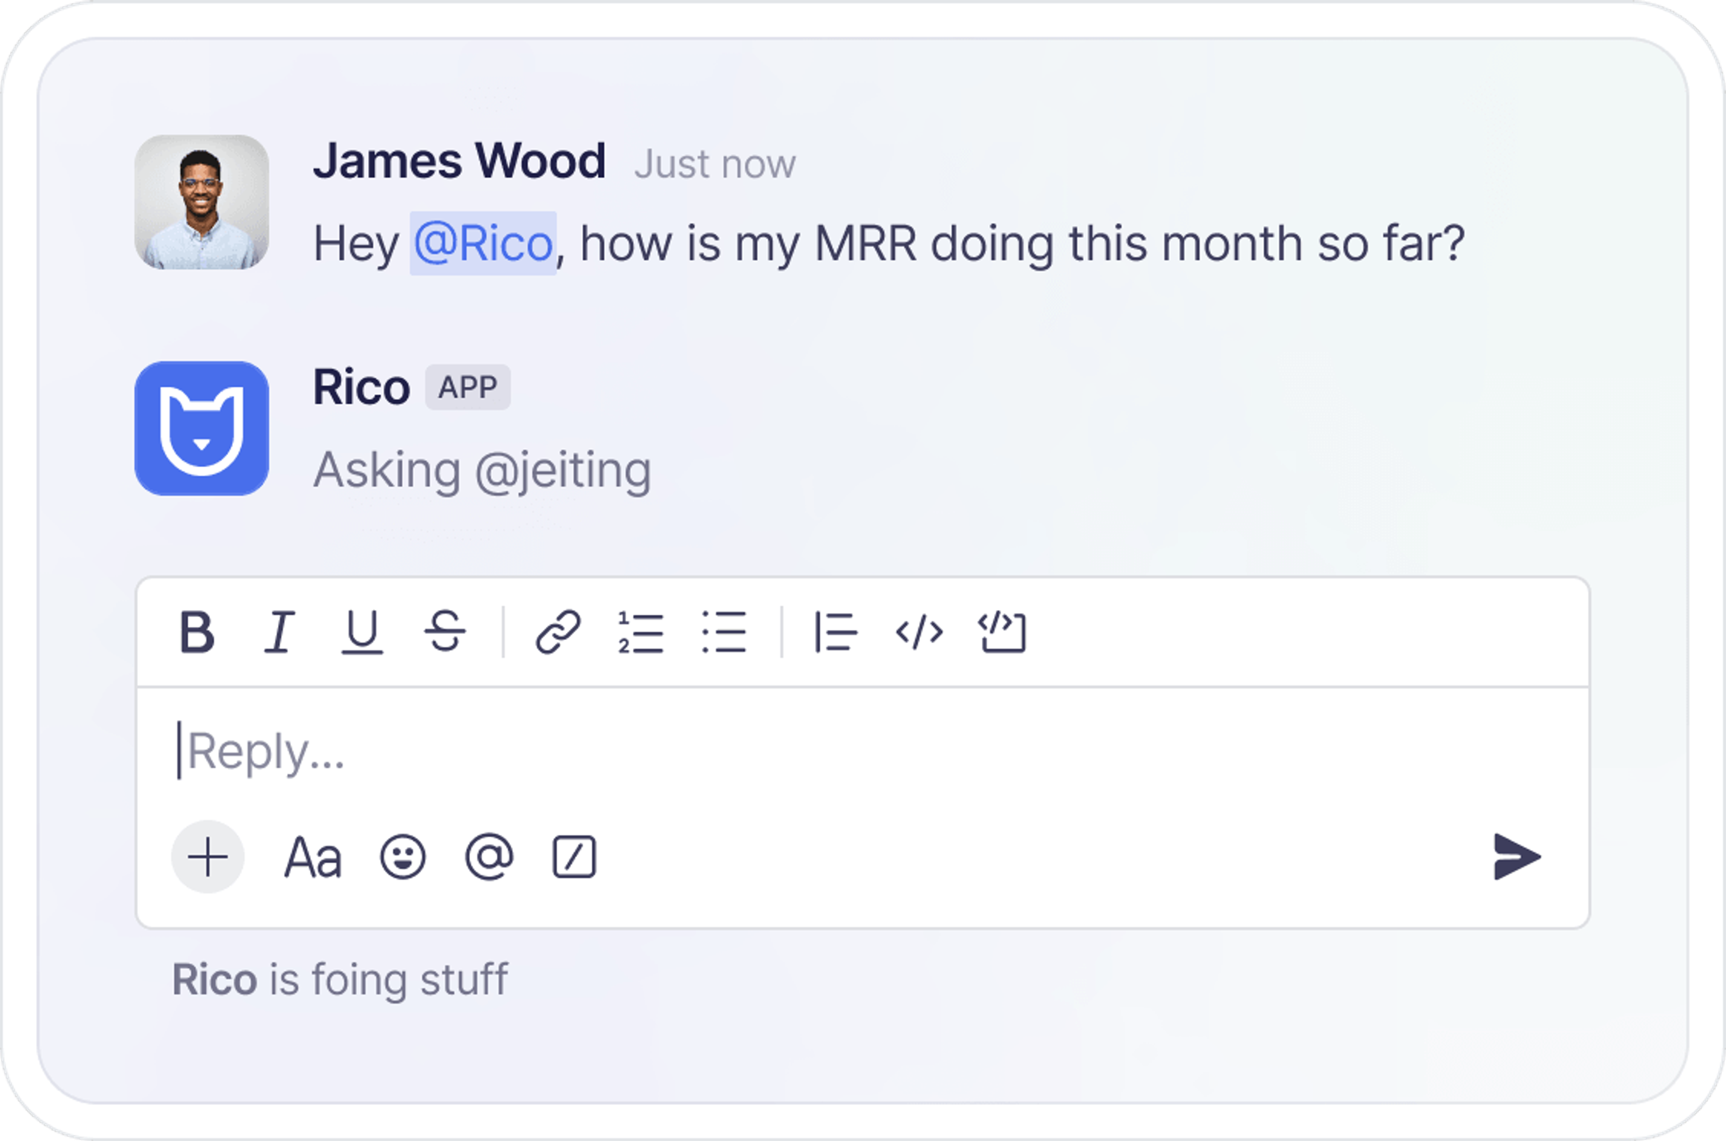The height and width of the screenshot is (1141, 1726).
Task: Open slash command shortcuts
Action: [x=574, y=857]
